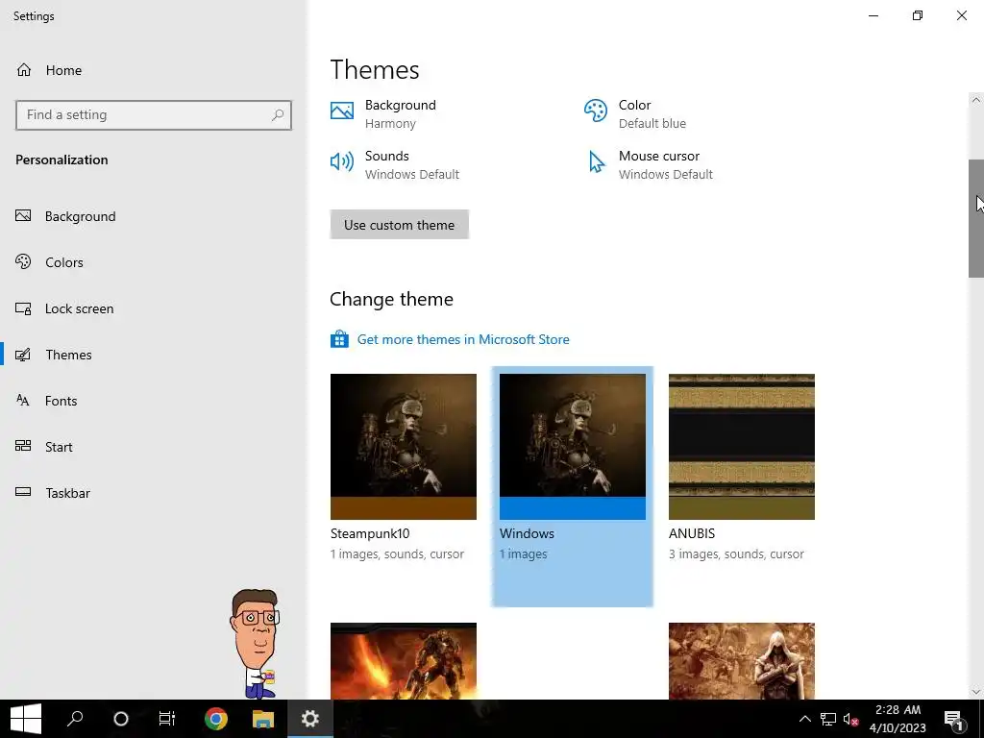The height and width of the screenshot is (738, 984).
Task: Click the scrollbar down arrow
Action: 976,692
